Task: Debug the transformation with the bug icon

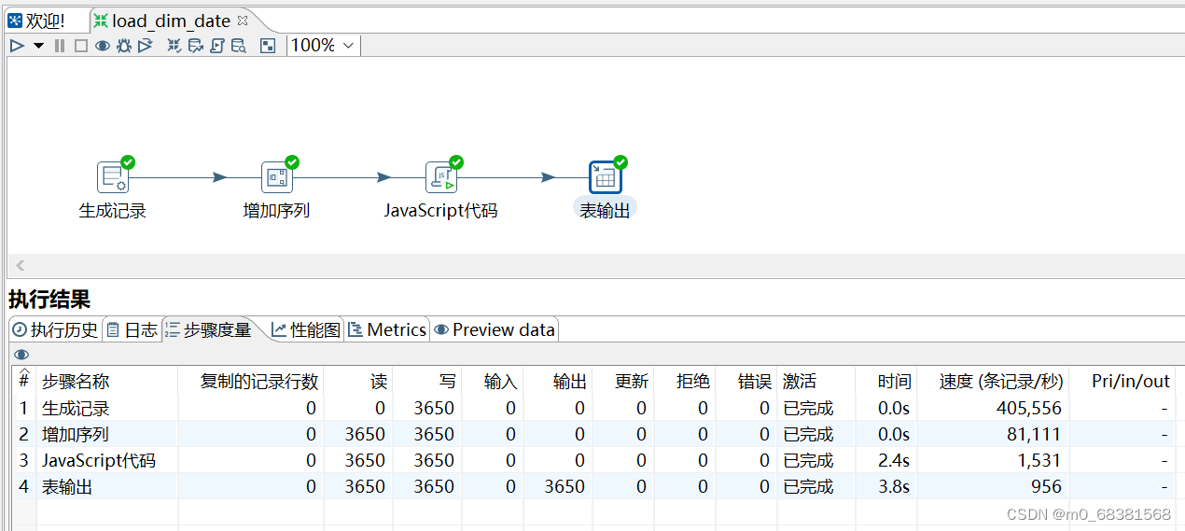Action: pyautogui.click(x=123, y=45)
